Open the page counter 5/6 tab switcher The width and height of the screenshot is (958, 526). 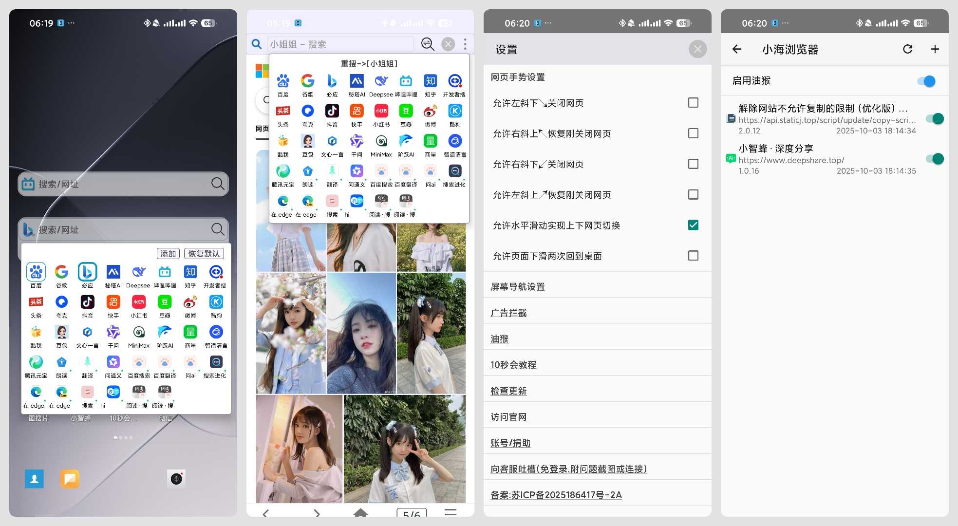coord(412,513)
